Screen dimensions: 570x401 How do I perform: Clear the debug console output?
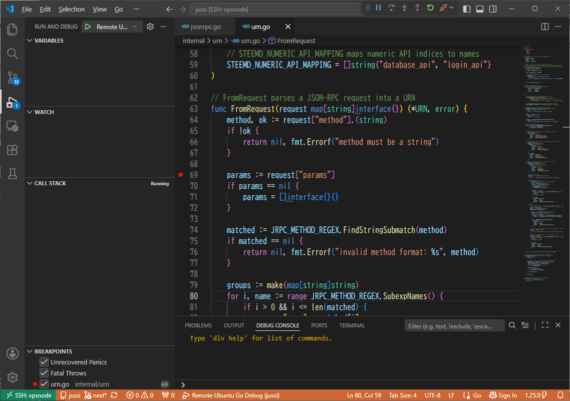525,325
